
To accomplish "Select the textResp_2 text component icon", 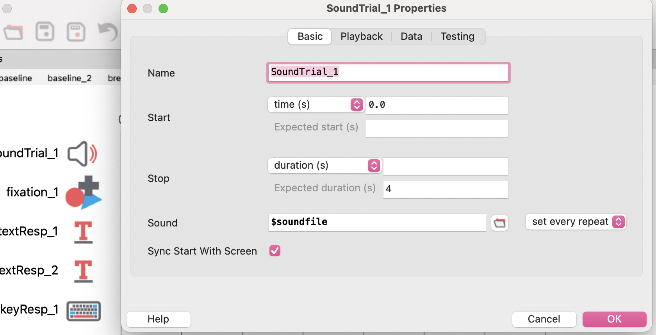I will coord(83,271).
